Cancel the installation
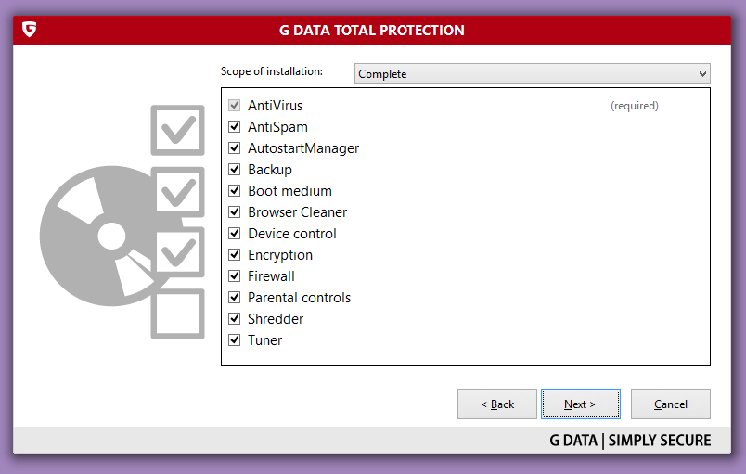 pyautogui.click(x=670, y=404)
